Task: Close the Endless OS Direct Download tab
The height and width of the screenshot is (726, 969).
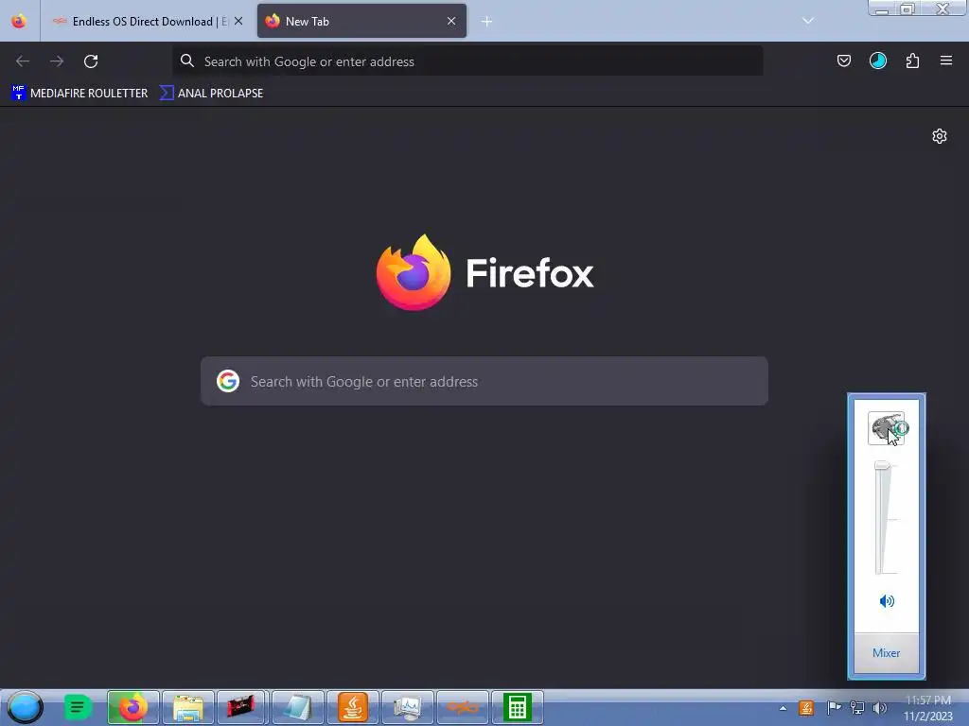Action: coord(238,21)
